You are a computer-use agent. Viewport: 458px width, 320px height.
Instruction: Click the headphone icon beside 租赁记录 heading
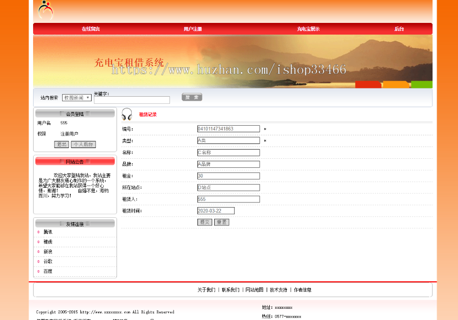click(x=127, y=114)
